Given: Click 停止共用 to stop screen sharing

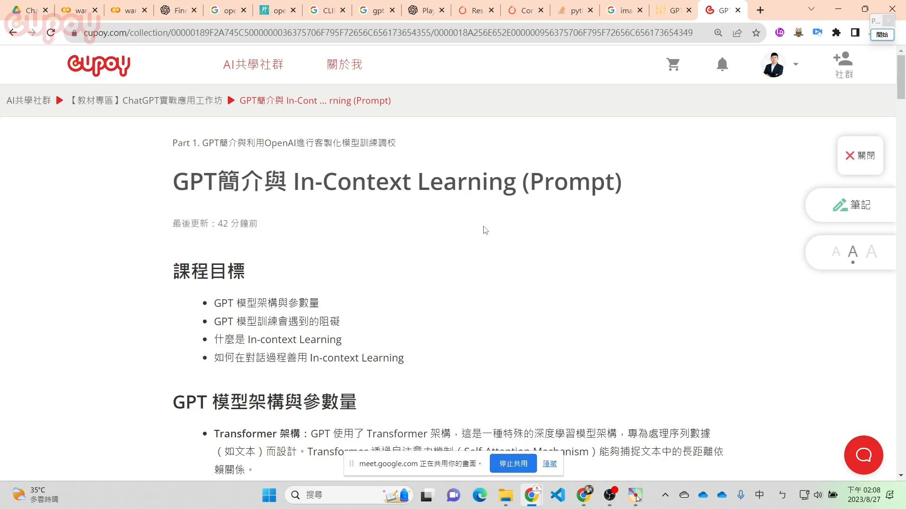Looking at the screenshot, I should pos(513,463).
